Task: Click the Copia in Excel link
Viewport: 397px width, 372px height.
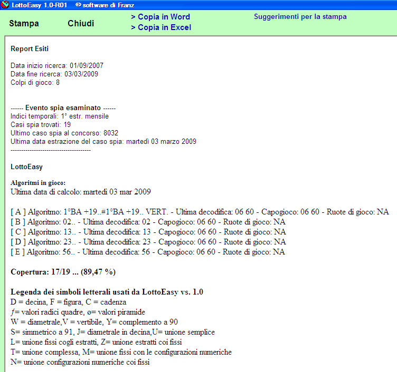Action: point(161,27)
